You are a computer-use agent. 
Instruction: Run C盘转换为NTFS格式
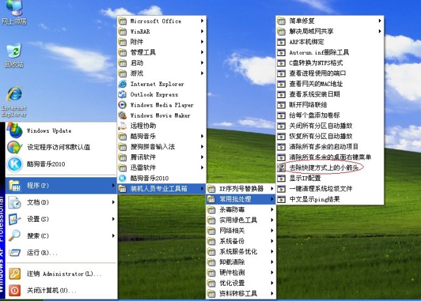coord(330,63)
